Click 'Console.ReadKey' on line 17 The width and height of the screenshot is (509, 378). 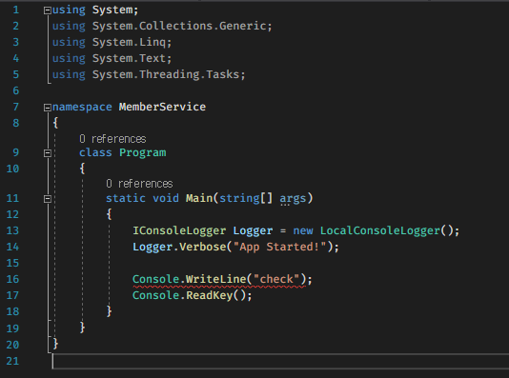pos(182,296)
